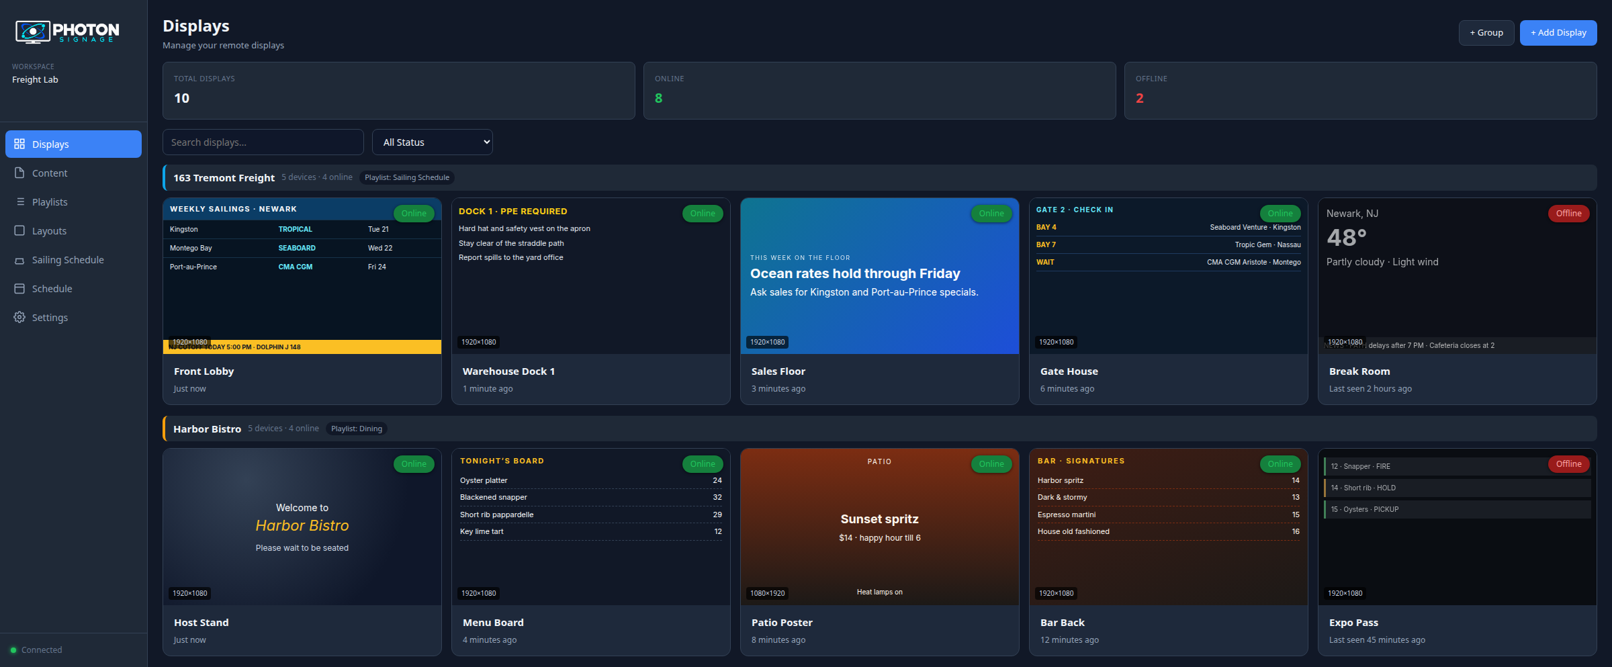
Task: Select the 163 Tremont Freight group header
Action: click(x=880, y=177)
